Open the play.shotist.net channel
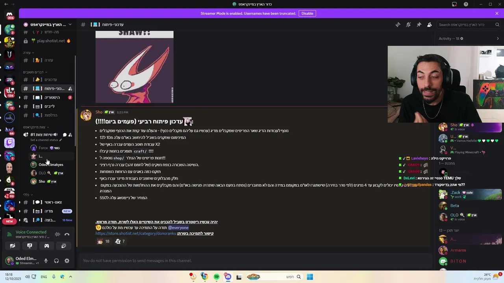Viewport: 504px width, 283px height. click(x=48, y=41)
